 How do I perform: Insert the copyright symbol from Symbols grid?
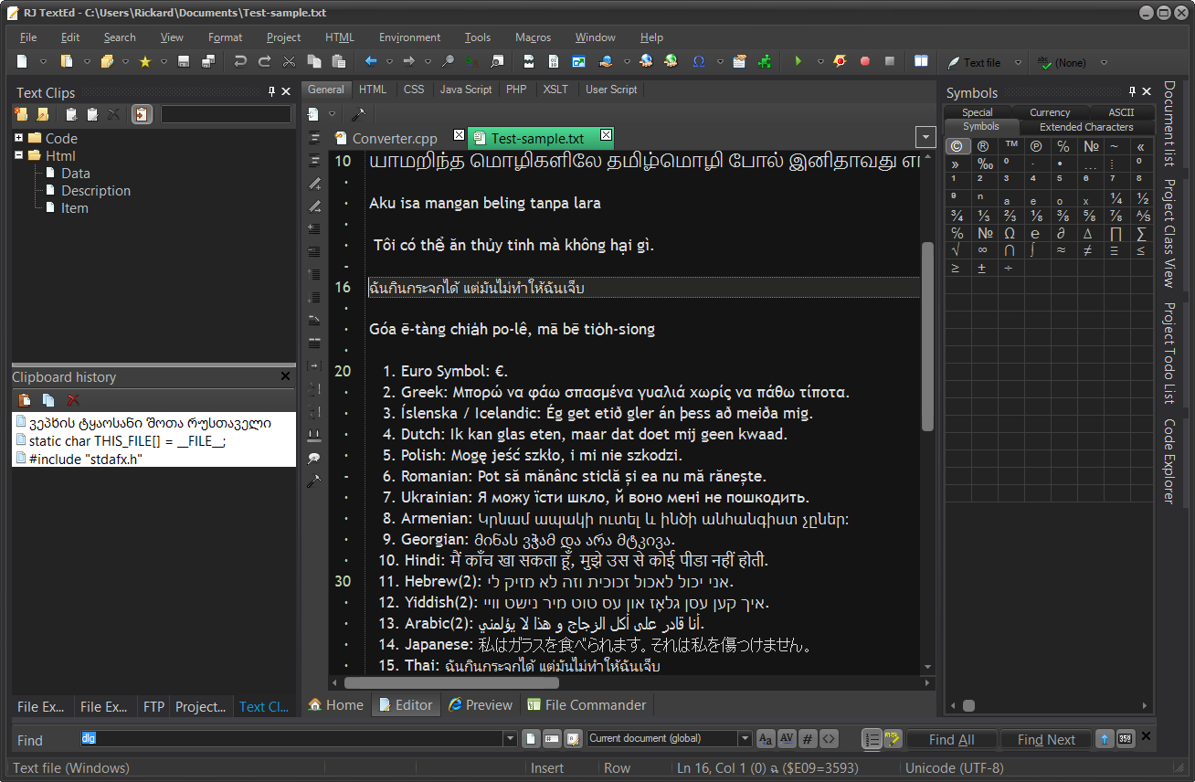957,147
